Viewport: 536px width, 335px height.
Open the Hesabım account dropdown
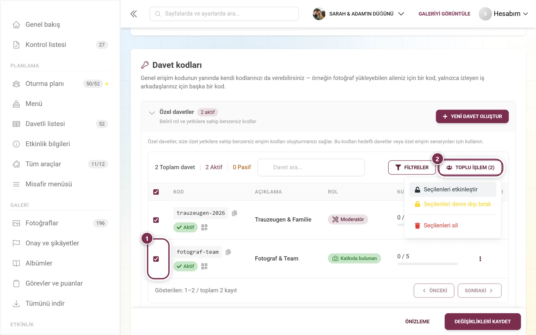click(504, 14)
